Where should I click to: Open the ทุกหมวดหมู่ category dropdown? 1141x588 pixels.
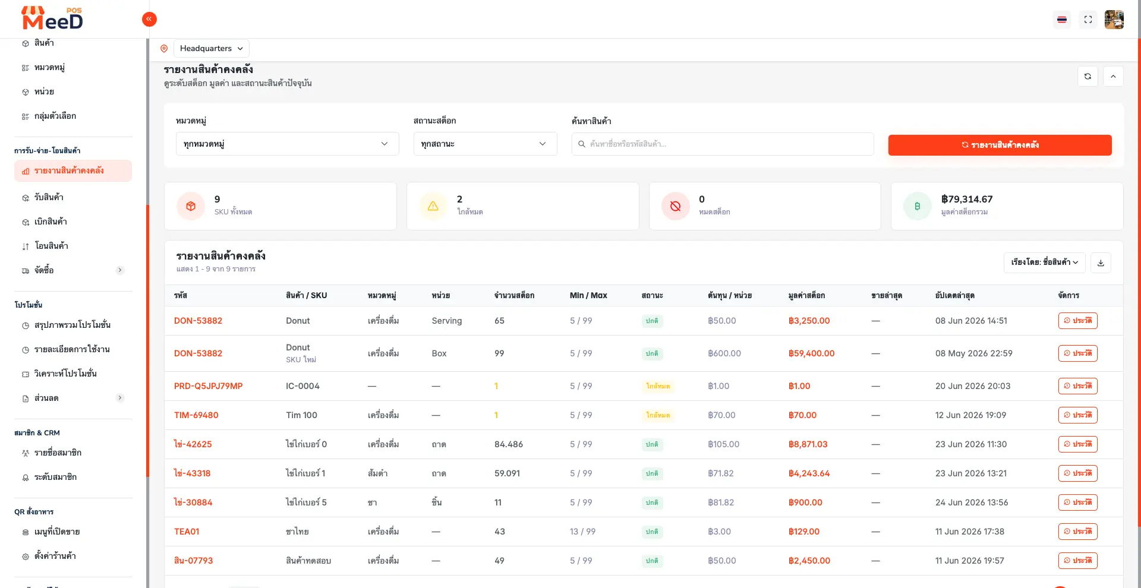pos(287,144)
